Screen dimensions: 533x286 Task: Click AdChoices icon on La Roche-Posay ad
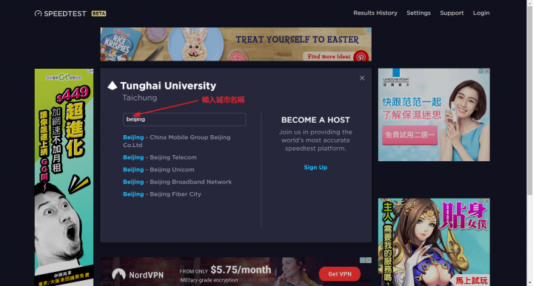[x=481, y=71]
